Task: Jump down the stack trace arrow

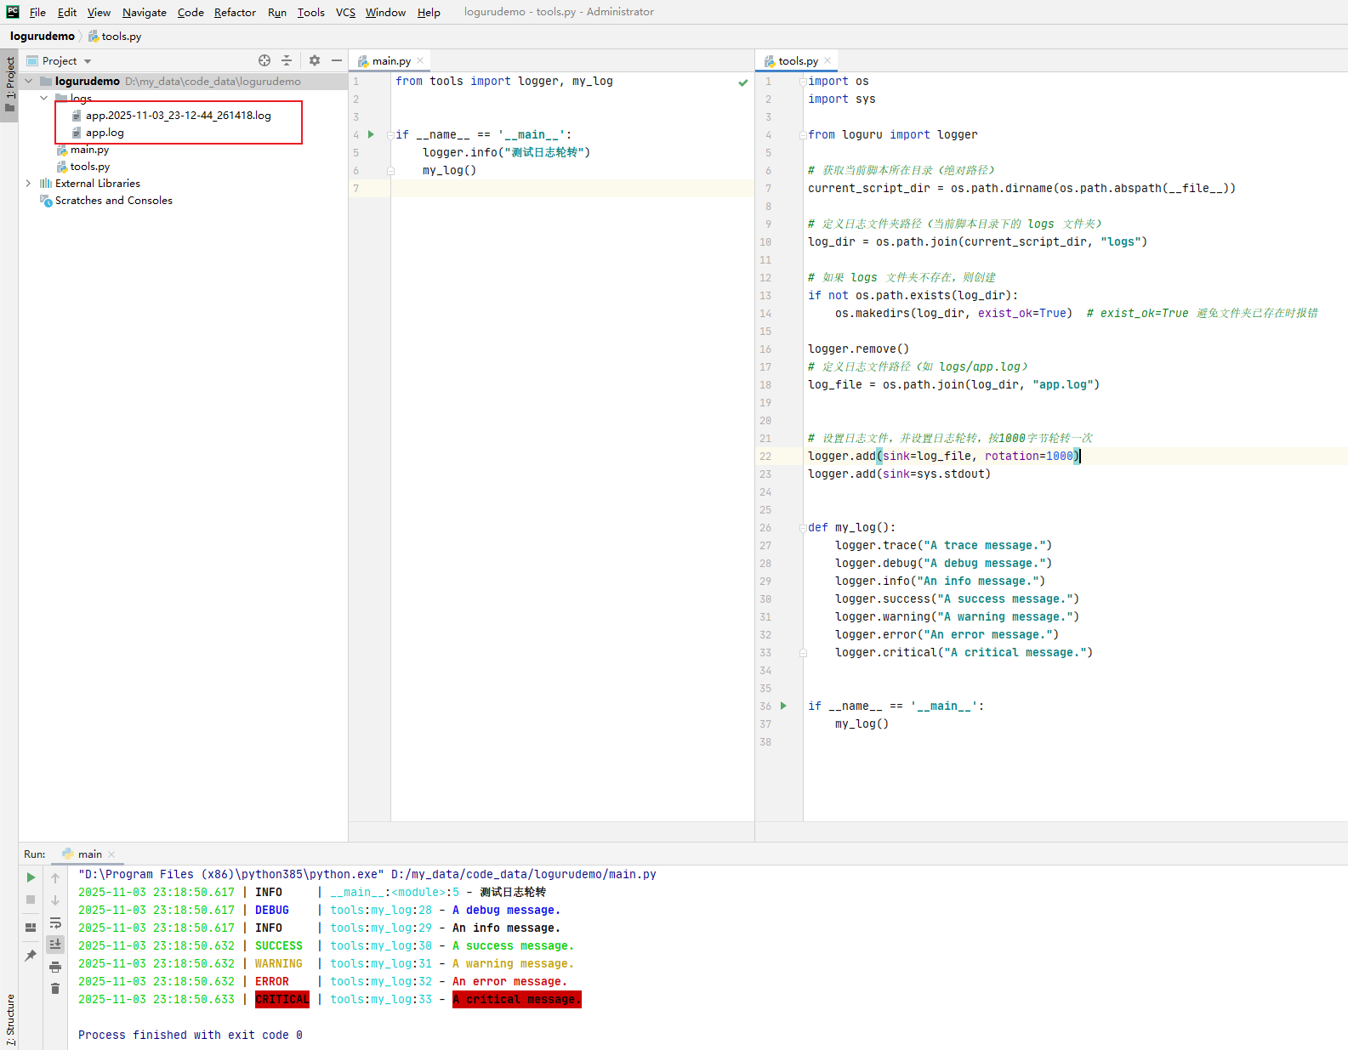Action: (x=55, y=900)
